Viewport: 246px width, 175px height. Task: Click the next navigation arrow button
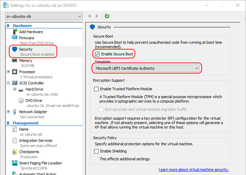97,16
